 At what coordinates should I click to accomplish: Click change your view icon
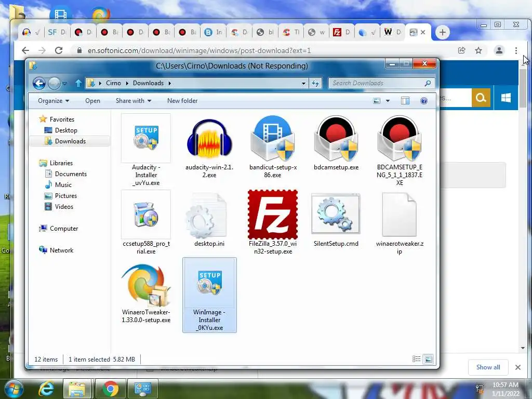click(377, 101)
